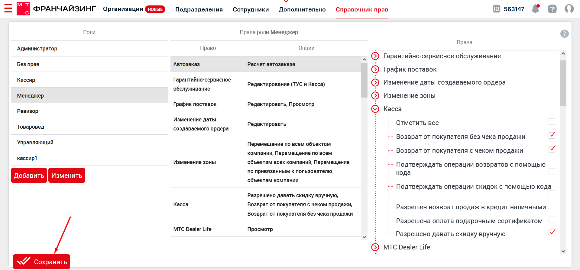Click the ФРАНЧАЙЗИНГ title

64,9
